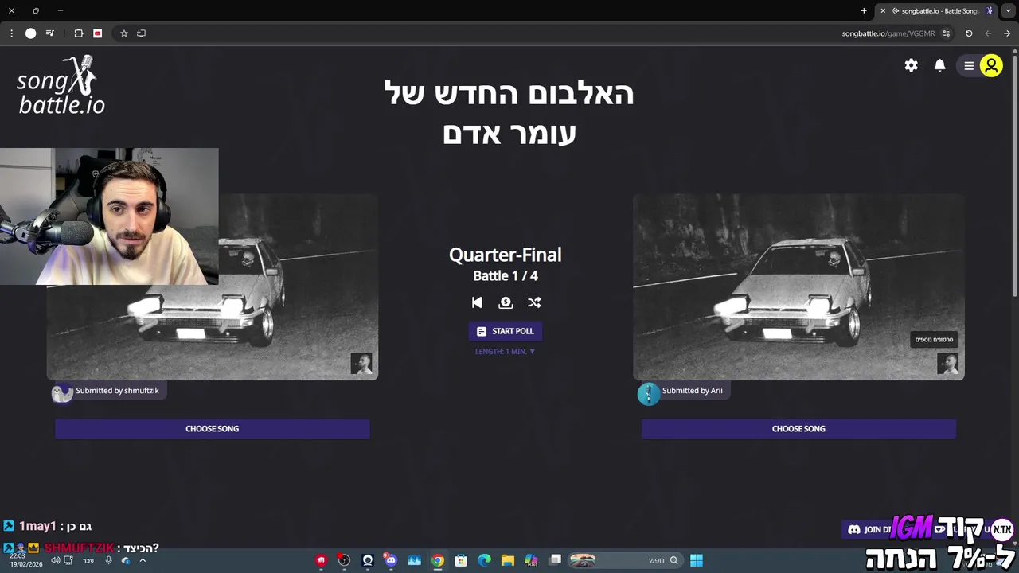
Task: Choose the song submitted by shmuftzik
Action: (213, 429)
